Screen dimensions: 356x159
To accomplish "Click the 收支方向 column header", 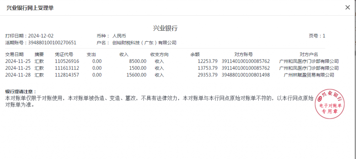I will 159,55.
